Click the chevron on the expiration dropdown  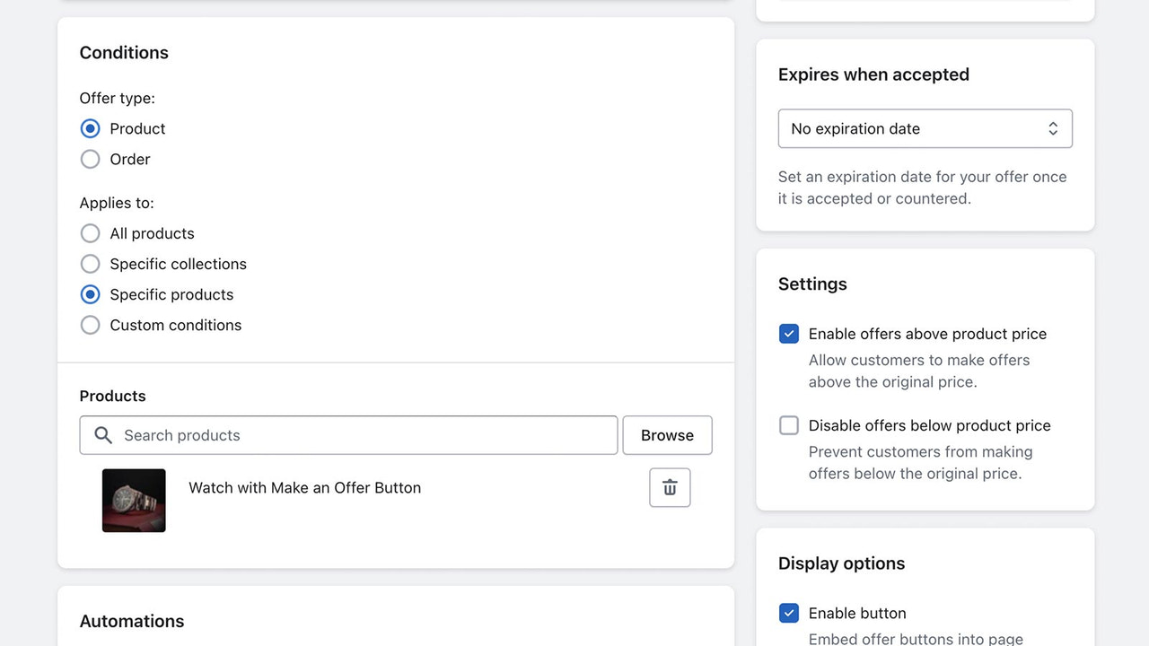pos(1052,128)
